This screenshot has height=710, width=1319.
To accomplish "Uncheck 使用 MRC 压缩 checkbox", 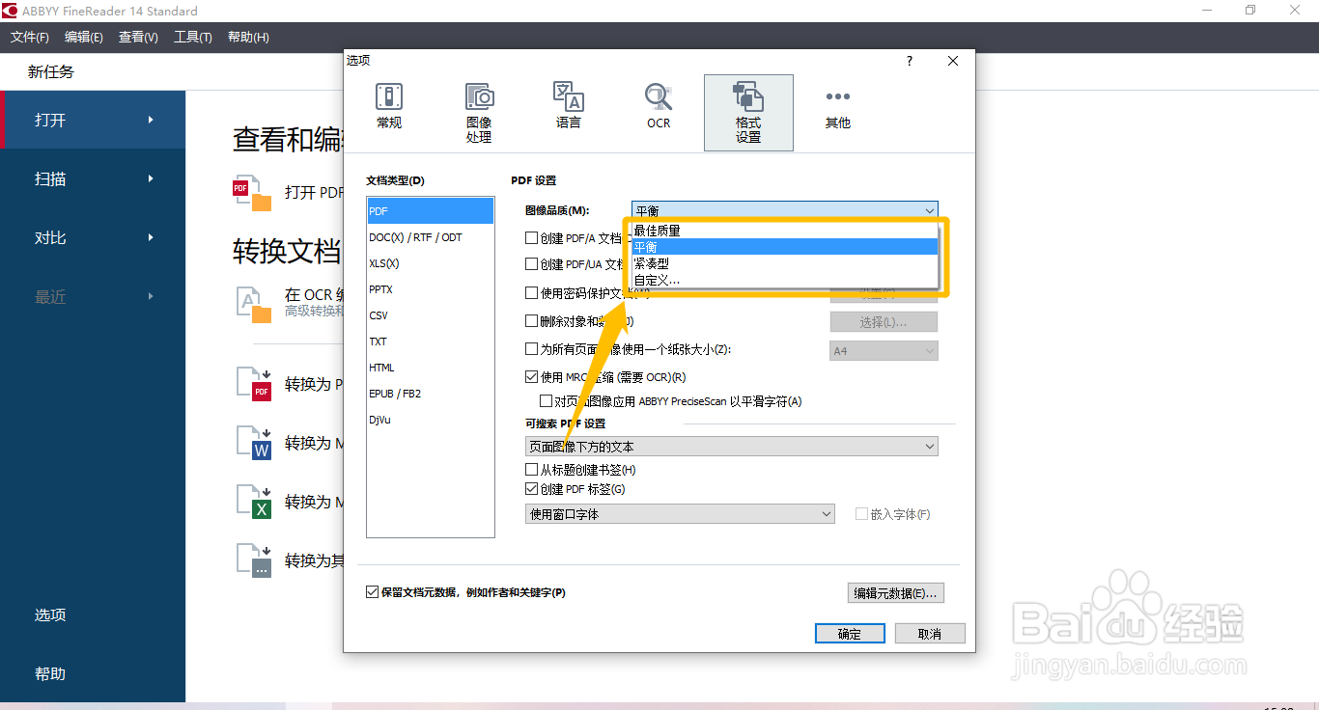I will tap(531, 377).
